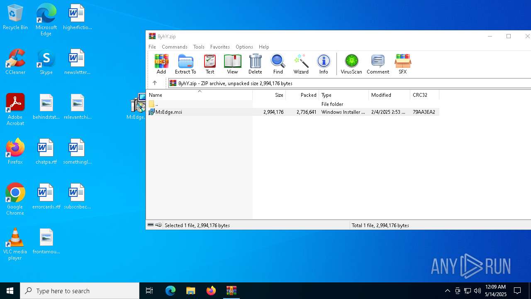Sort by the Modified column header
The image size is (531, 299).
click(x=390, y=95)
